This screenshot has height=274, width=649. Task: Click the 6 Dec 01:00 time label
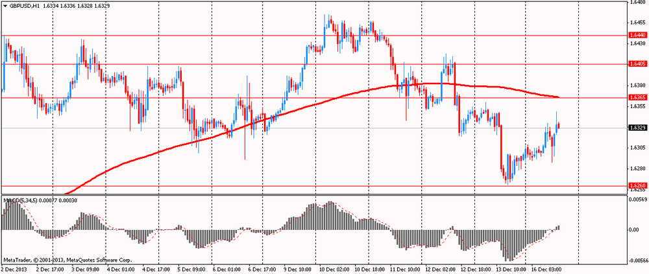226,269
